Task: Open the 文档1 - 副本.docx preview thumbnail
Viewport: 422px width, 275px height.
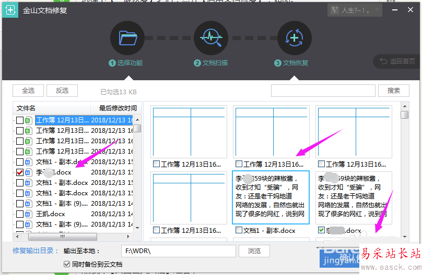Action: (x=271, y=197)
